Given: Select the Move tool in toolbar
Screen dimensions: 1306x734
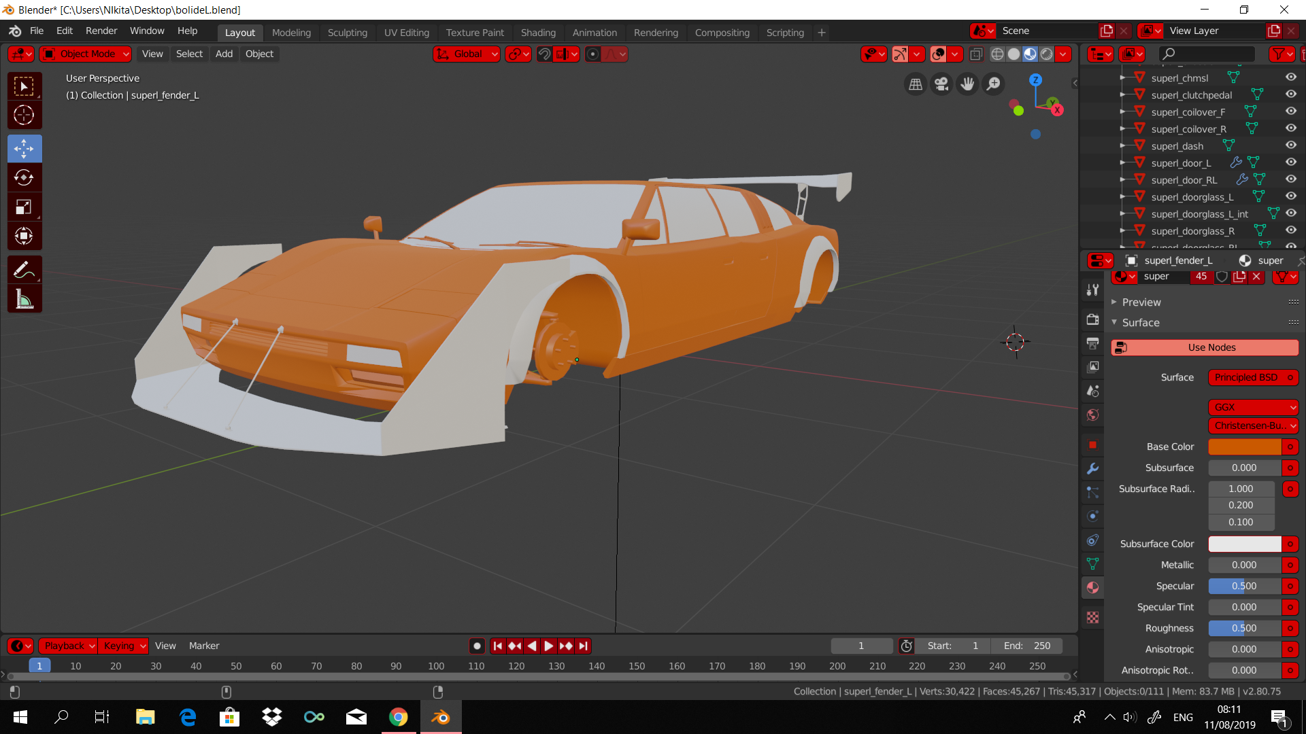Looking at the screenshot, I should pos(24,148).
